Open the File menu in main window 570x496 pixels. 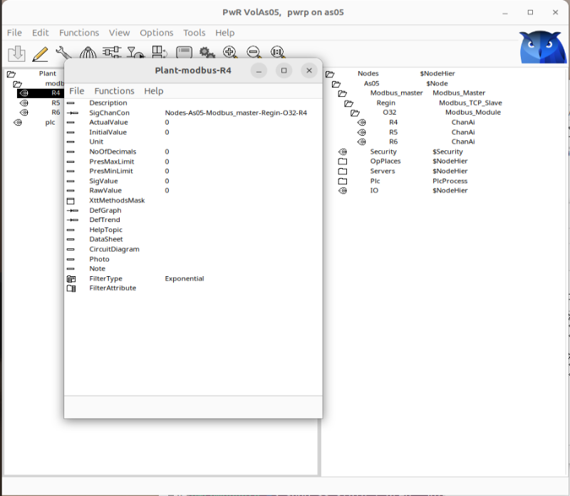14,33
